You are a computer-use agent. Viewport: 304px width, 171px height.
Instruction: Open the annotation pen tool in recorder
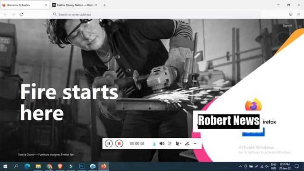[x=187, y=143]
